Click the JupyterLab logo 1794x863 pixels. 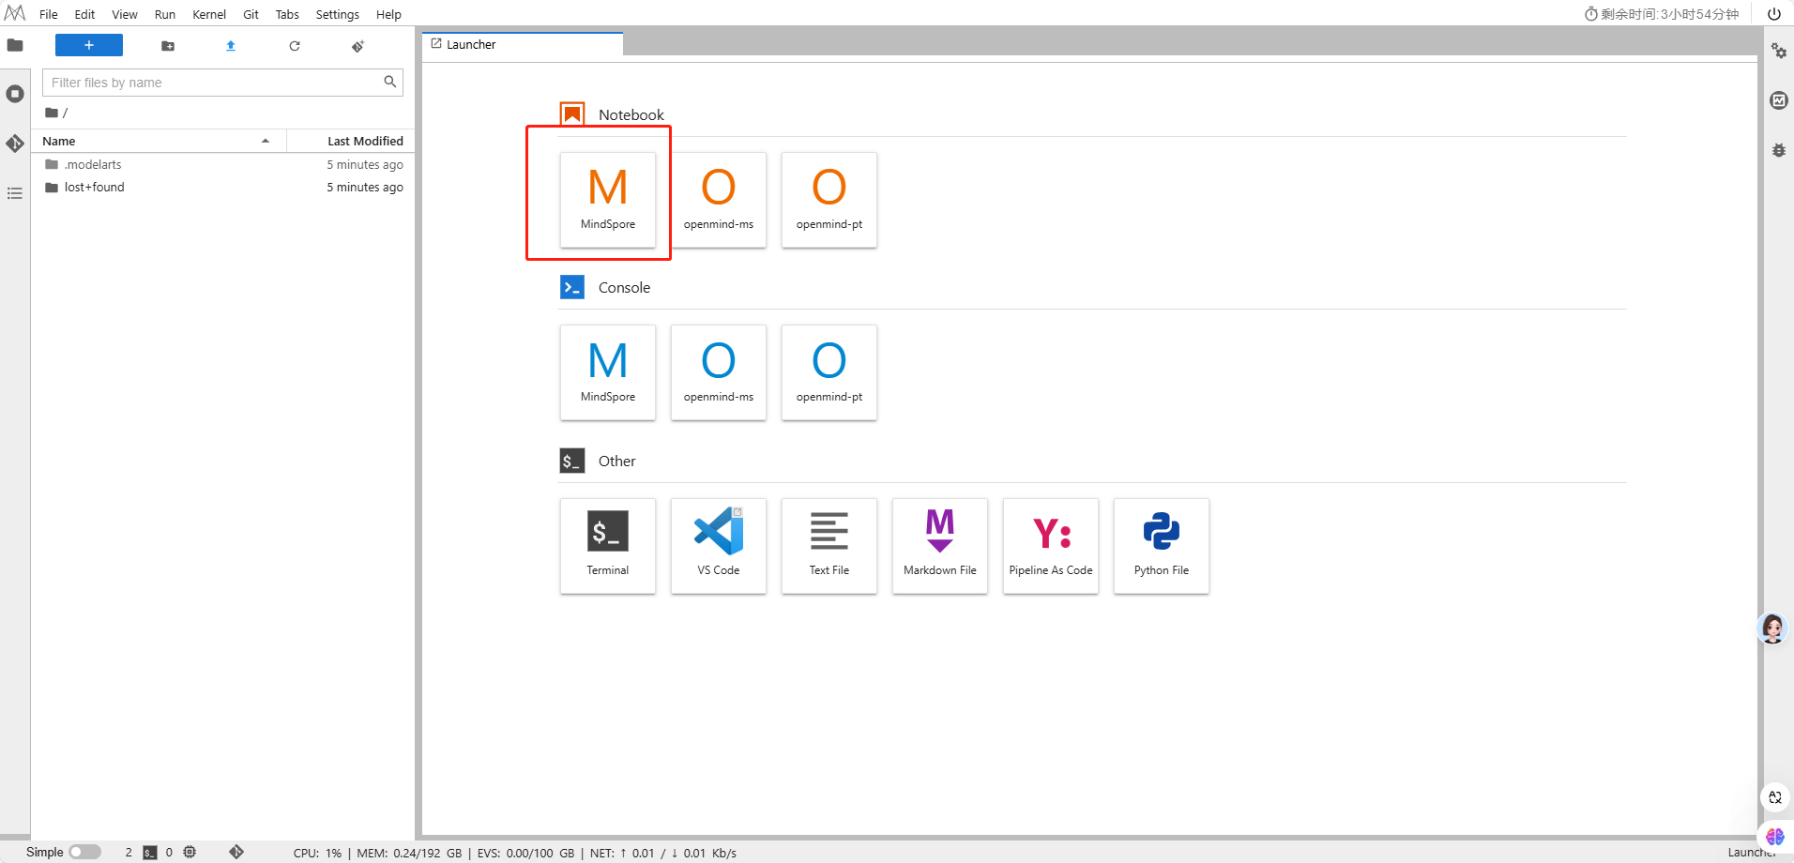click(15, 13)
